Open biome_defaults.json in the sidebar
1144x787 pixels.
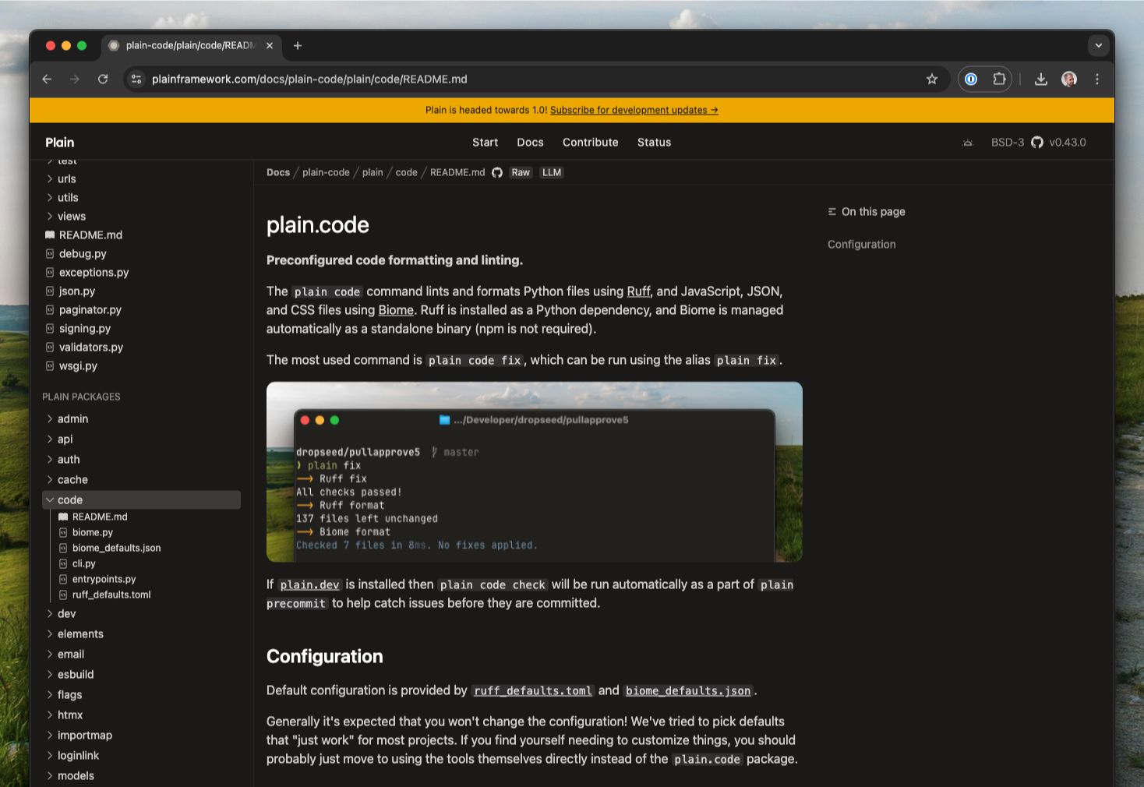(116, 548)
